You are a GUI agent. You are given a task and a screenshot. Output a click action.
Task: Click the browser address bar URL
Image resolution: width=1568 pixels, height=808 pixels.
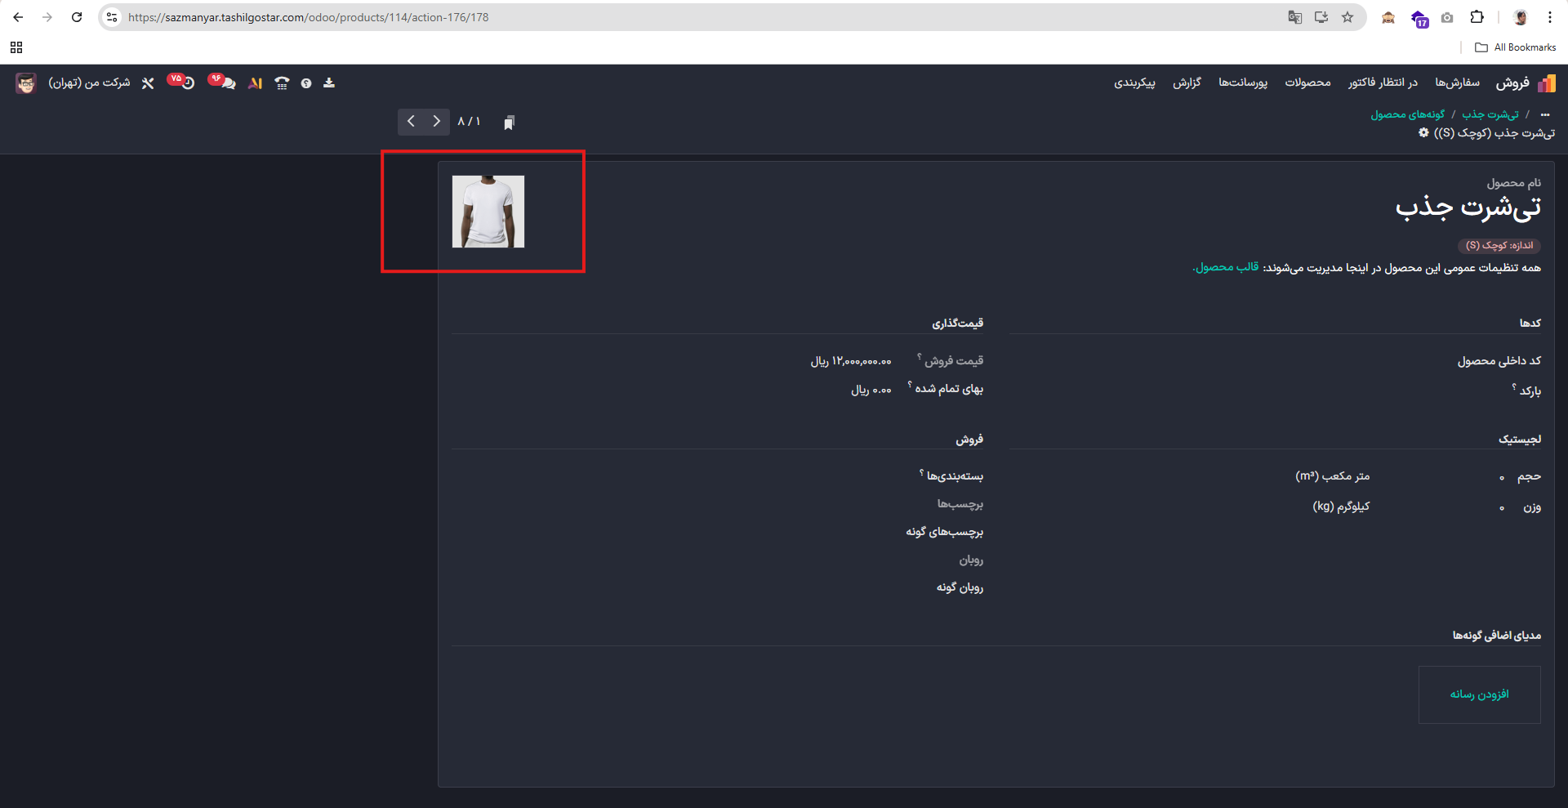pyautogui.click(x=309, y=17)
